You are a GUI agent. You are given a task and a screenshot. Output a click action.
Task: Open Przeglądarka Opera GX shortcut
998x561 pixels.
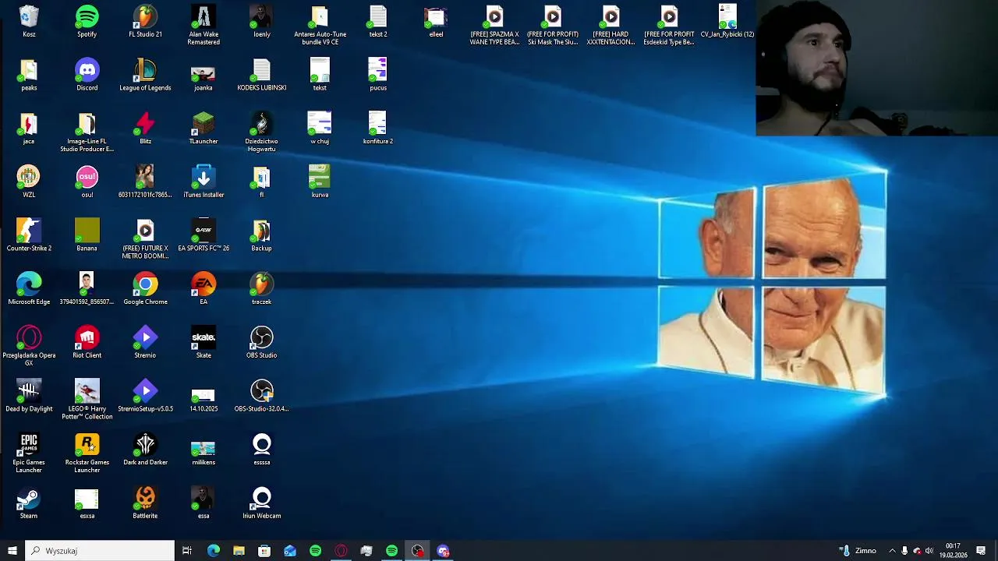29,346
